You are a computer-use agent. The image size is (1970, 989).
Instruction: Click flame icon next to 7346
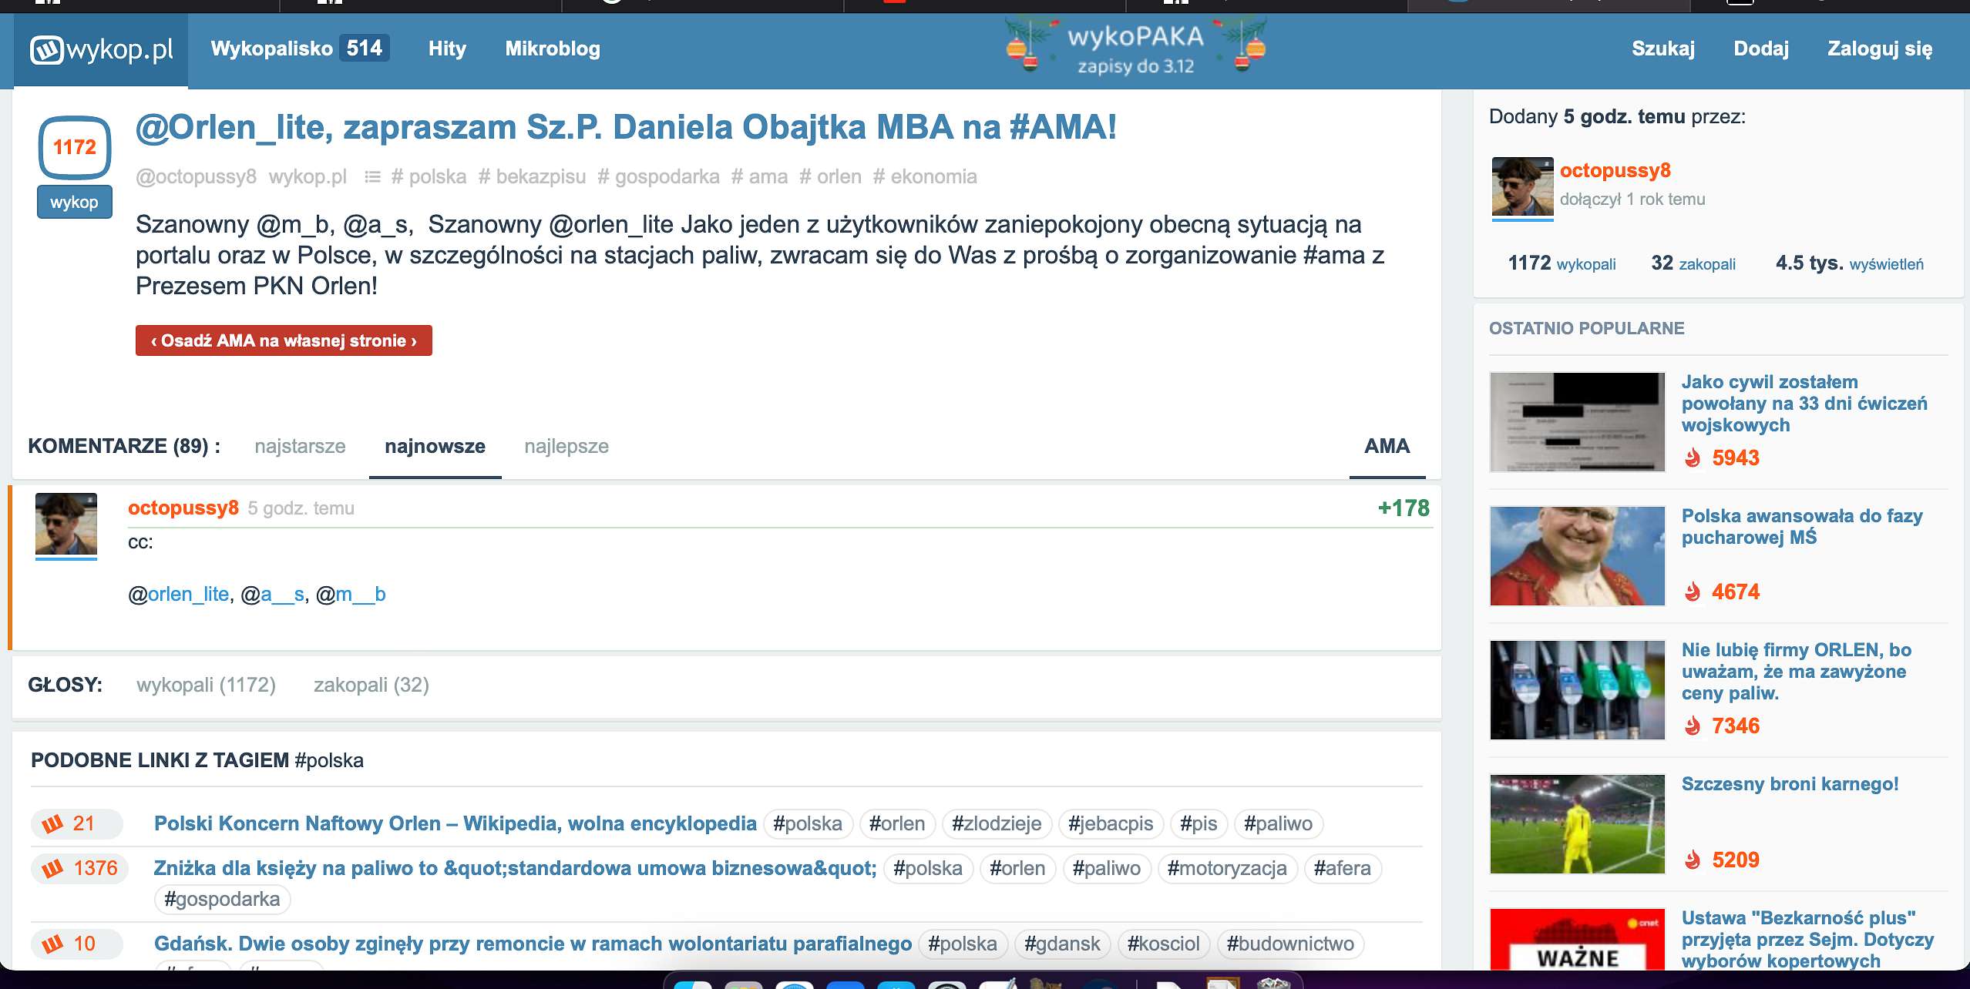pos(1693,726)
